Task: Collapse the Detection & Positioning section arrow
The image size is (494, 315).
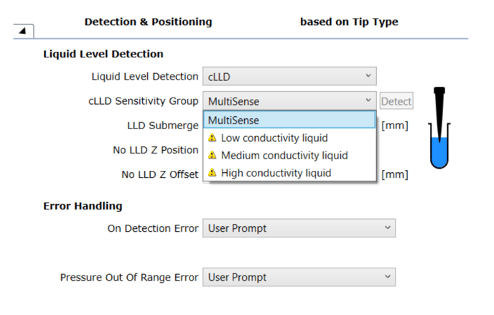Action: tap(23, 31)
